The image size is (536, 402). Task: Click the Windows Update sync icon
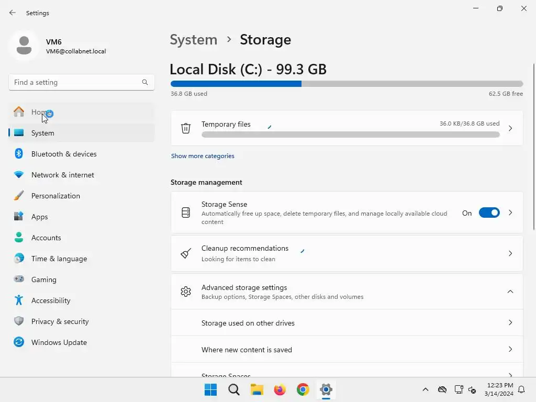(19, 342)
